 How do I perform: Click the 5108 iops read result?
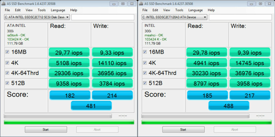tap(69, 63)
